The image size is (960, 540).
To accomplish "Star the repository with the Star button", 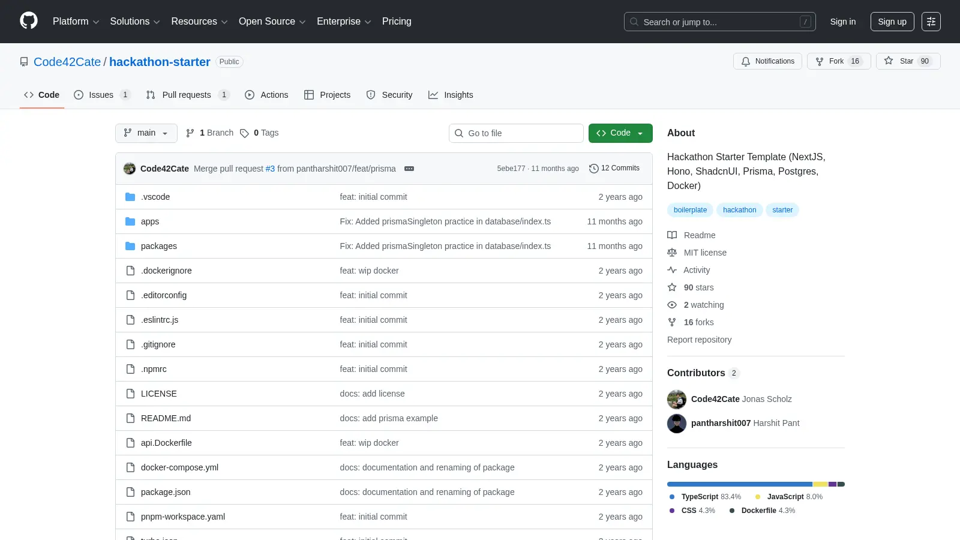I will click(x=908, y=61).
